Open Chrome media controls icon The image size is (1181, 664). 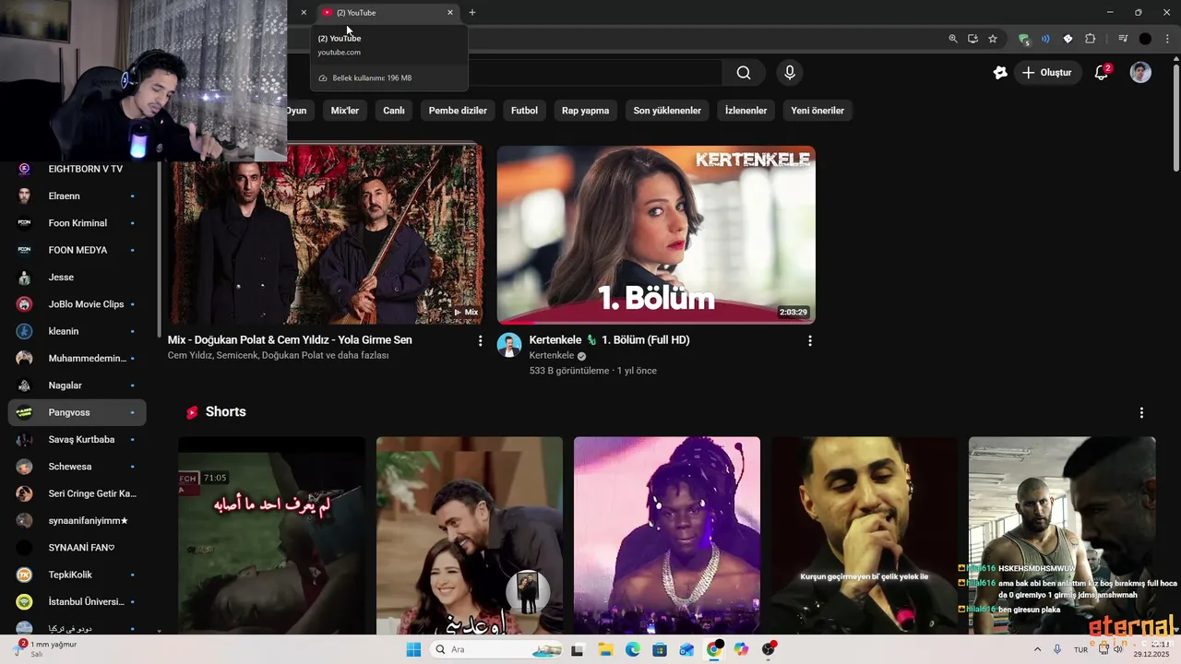tap(1123, 39)
